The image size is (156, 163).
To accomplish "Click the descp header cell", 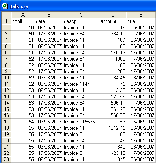I will [81, 21].
